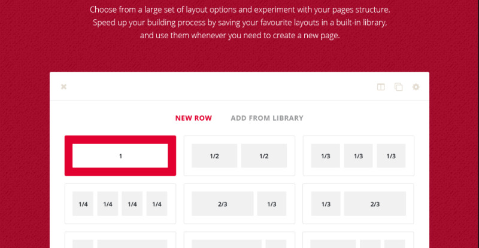Image resolution: width=479 pixels, height=248 pixels.
Task: Click the left 1/2 block in the halves layout
Action: tap(214, 156)
